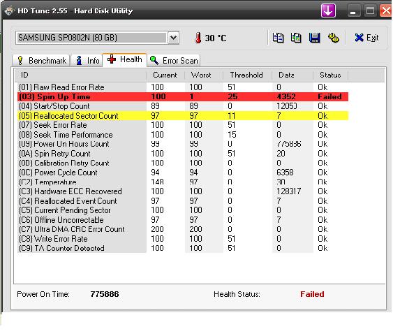Image resolution: width=393 pixels, height=336 pixels.
Task: Select the Write Error Rate row
Action: coord(183,239)
